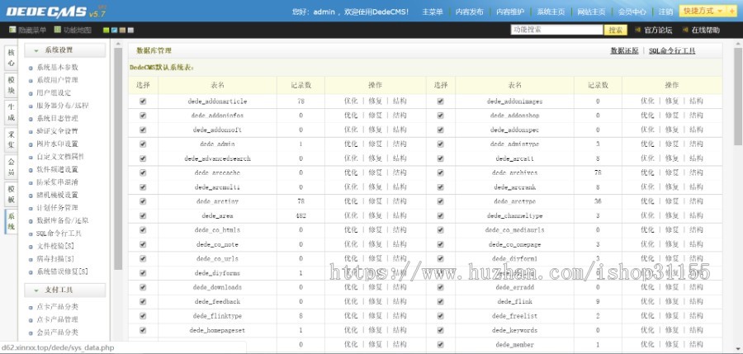Toggle the dede_area row checkbox

143,215
